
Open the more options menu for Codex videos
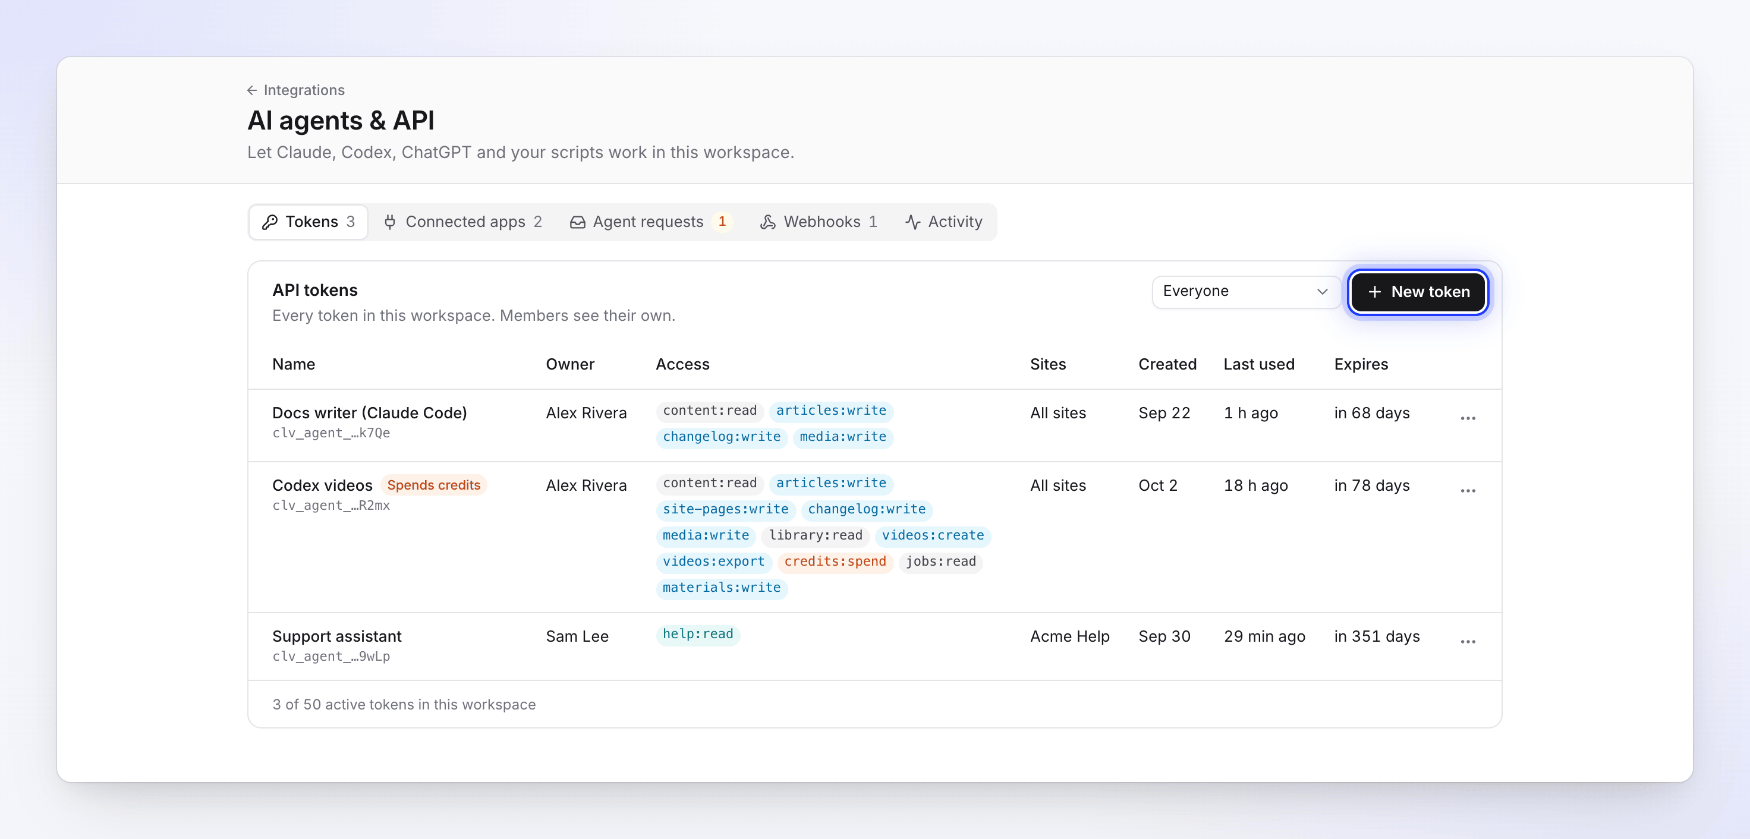pyautogui.click(x=1468, y=491)
